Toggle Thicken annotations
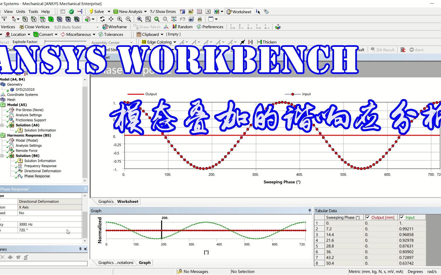441x275 pixels. pyautogui.click(x=267, y=42)
